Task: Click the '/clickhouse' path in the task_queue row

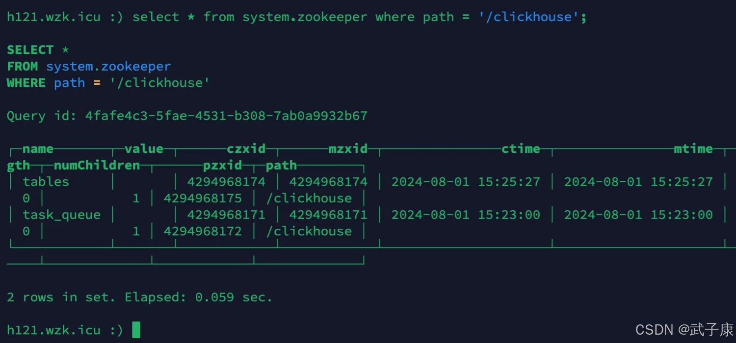Action: point(309,231)
